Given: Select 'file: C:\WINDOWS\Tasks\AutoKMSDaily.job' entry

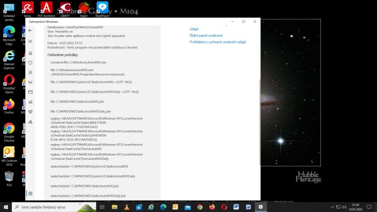Looking at the screenshot, I should [81, 112].
